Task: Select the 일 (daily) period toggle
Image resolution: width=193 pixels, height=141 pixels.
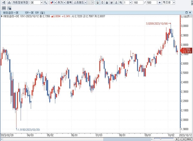Action: point(98,2)
